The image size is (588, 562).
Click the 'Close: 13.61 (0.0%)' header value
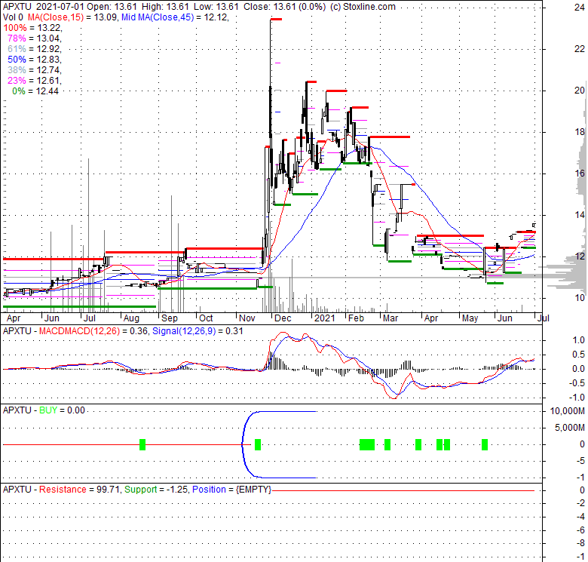(x=285, y=7)
